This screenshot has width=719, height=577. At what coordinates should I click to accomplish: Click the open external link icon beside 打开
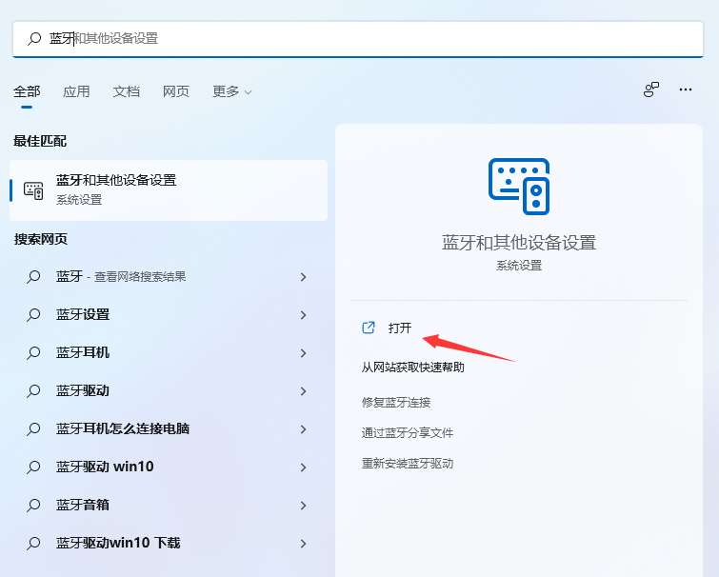369,328
